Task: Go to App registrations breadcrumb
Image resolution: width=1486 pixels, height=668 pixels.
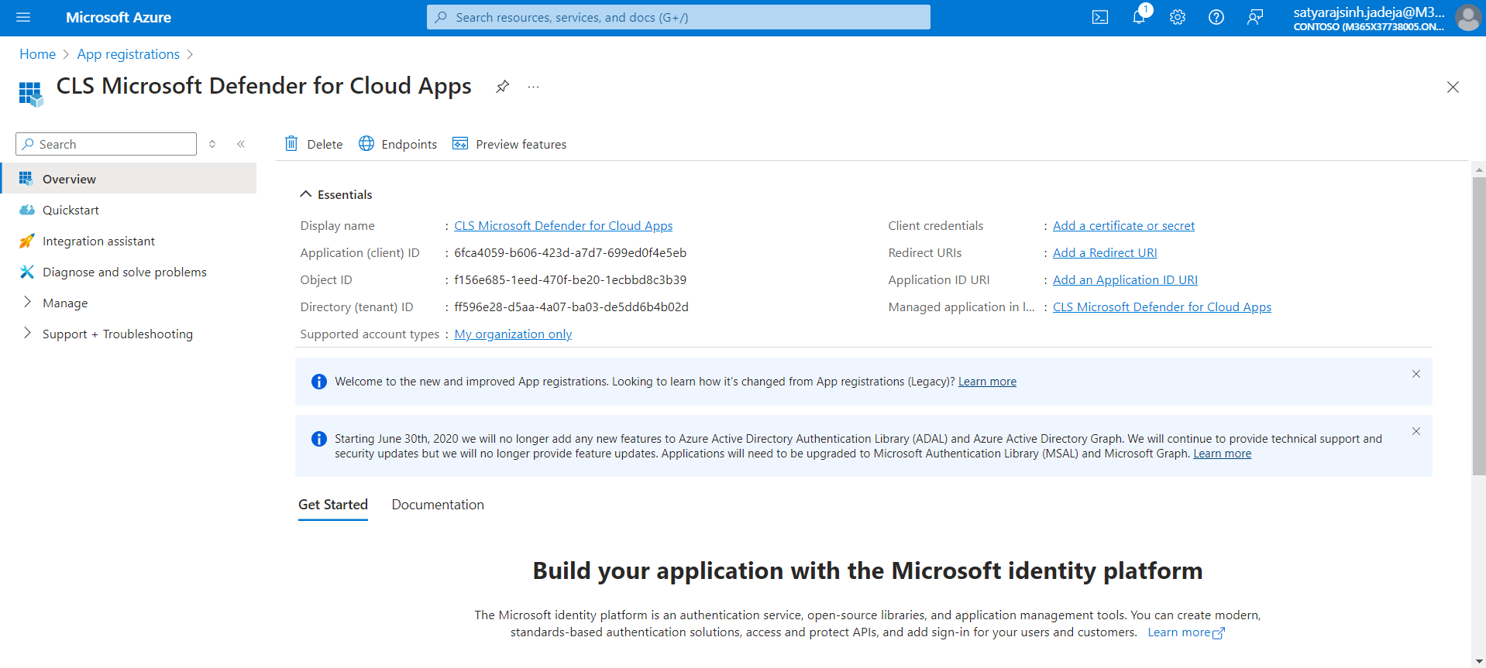Action: [128, 54]
